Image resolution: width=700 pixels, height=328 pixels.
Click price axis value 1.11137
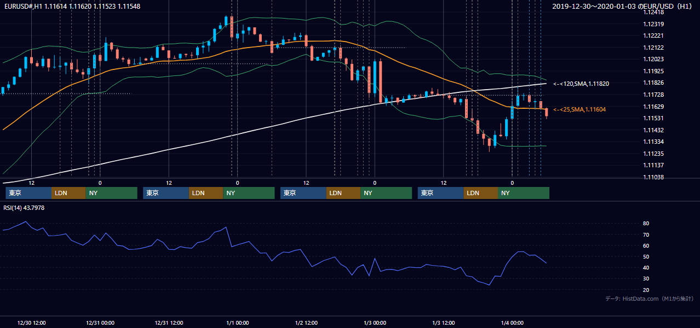(653, 165)
